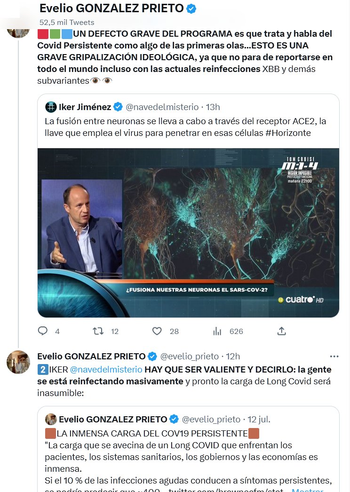Retweet the post with 12 retweets
Image resolution: width=350 pixels, height=492 pixels.
click(98, 331)
